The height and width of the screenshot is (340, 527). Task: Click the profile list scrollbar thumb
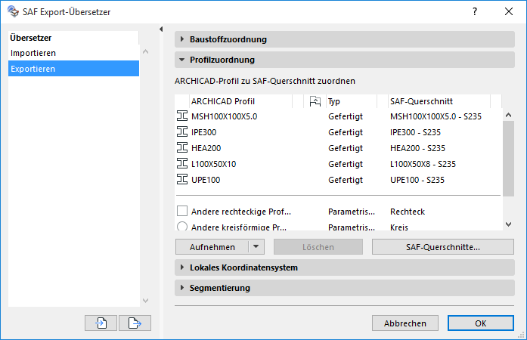[x=509, y=159]
